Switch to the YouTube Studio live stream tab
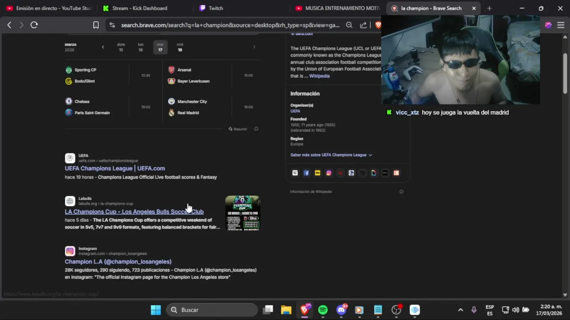This screenshot has height=320, width=570. 49,8
